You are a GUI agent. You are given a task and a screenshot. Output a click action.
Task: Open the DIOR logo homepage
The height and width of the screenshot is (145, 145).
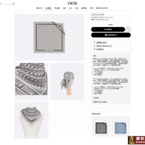pyautogui.click(x=72, y=3)
